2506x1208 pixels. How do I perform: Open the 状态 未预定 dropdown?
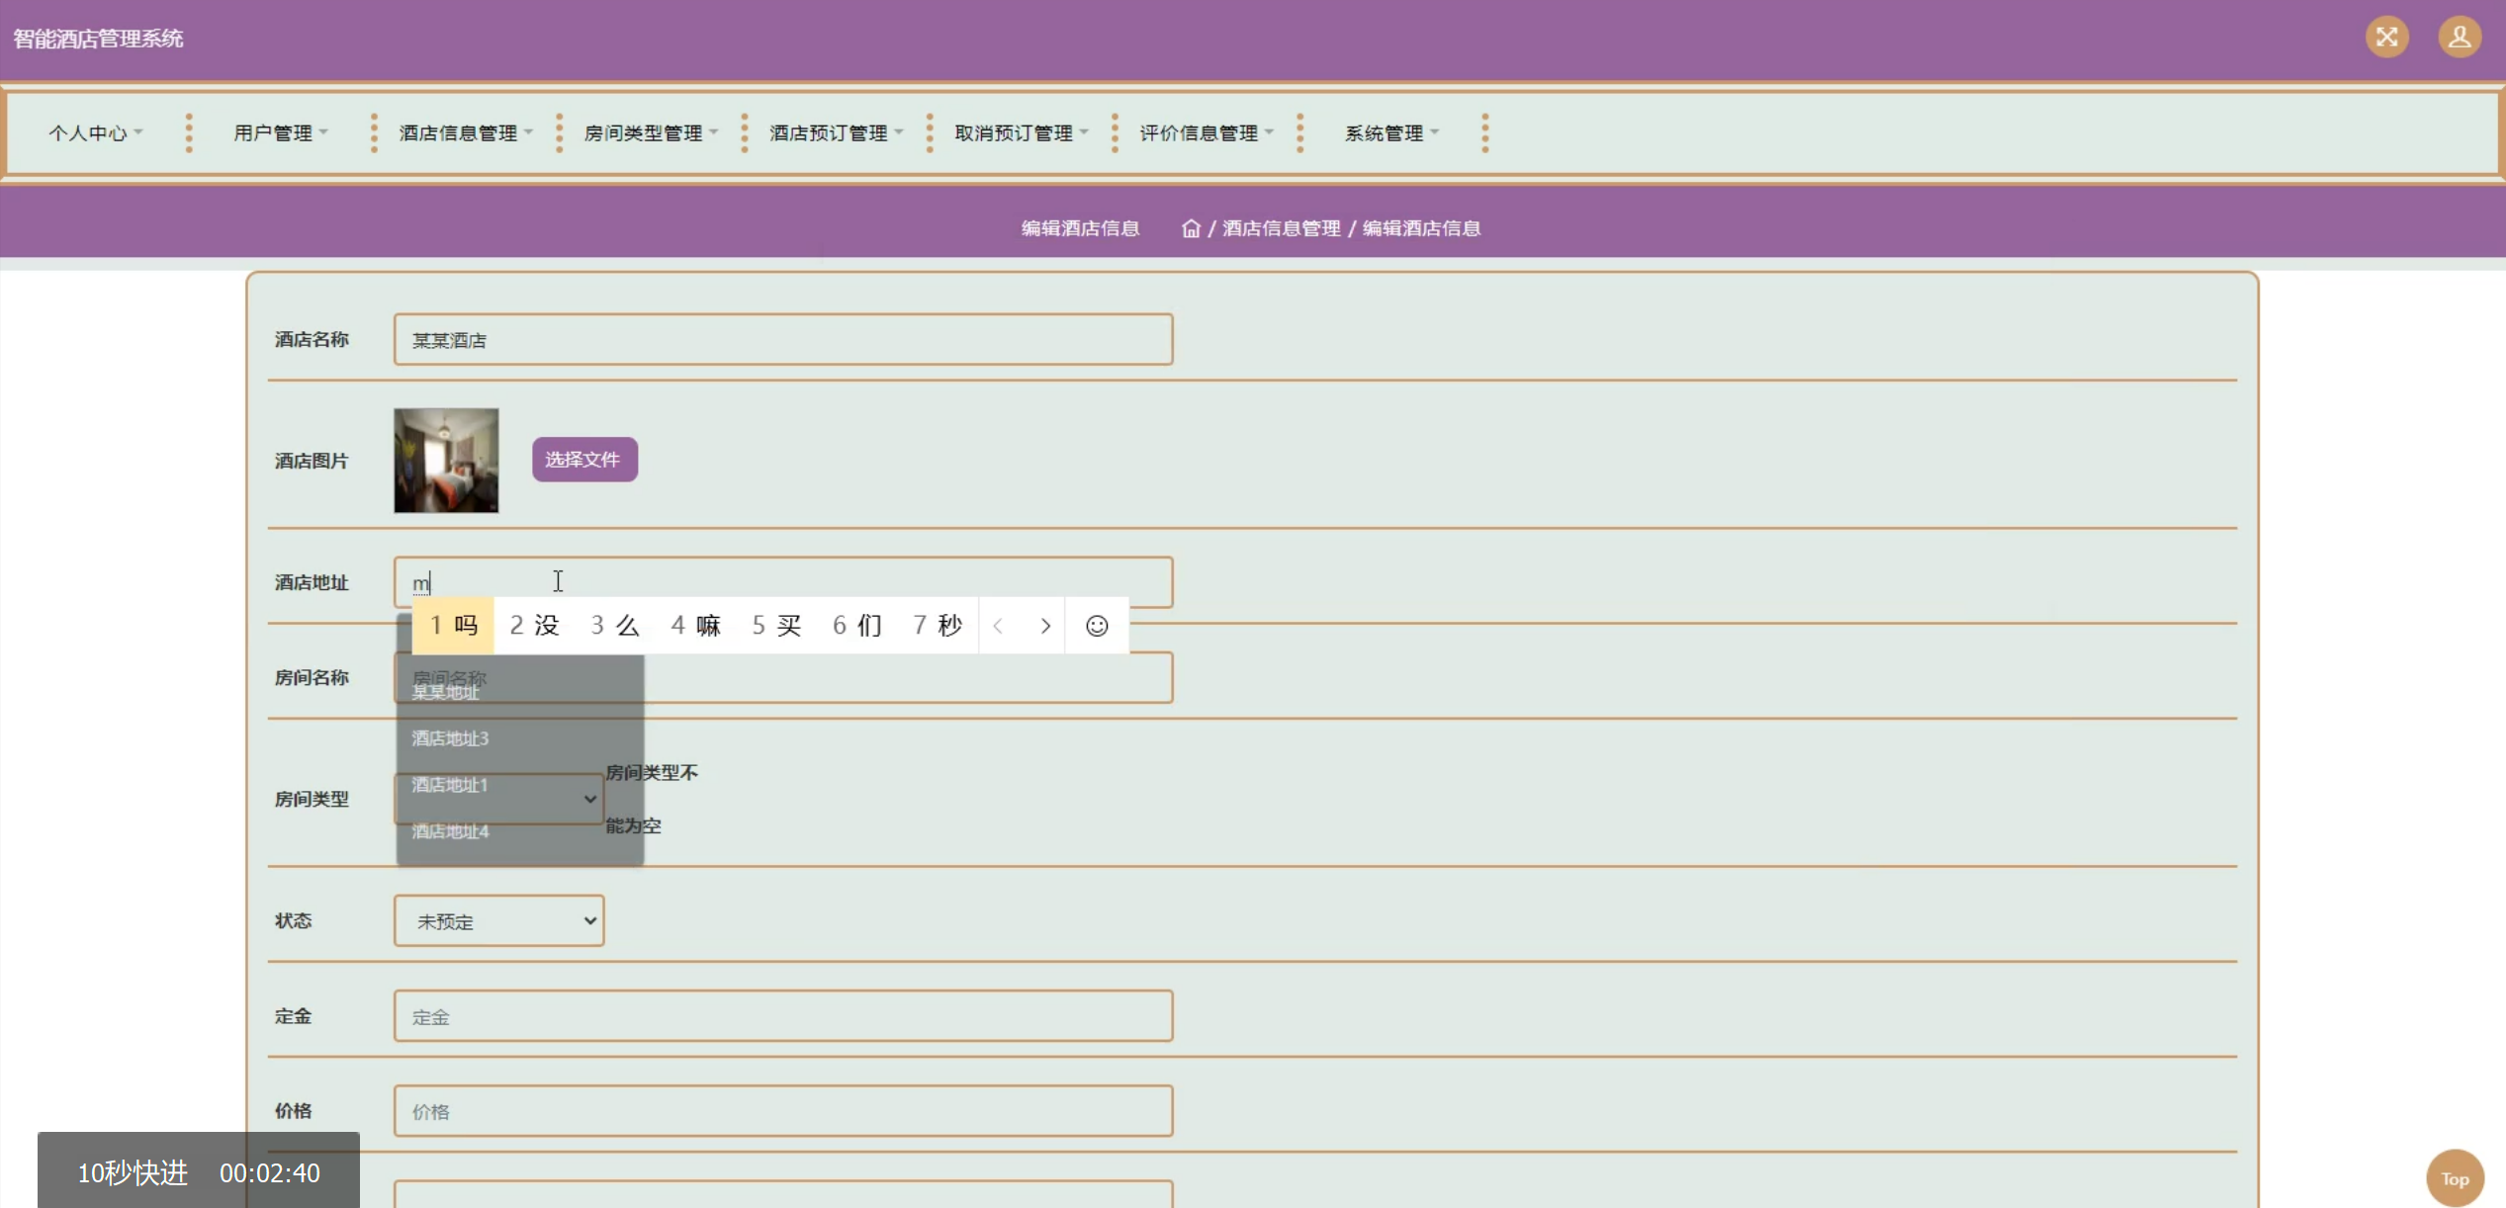(498, 920)
